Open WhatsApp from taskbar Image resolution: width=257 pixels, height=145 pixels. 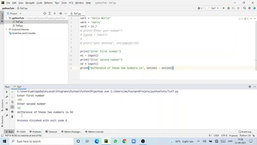pyautogui.click(x=115, y=141)
